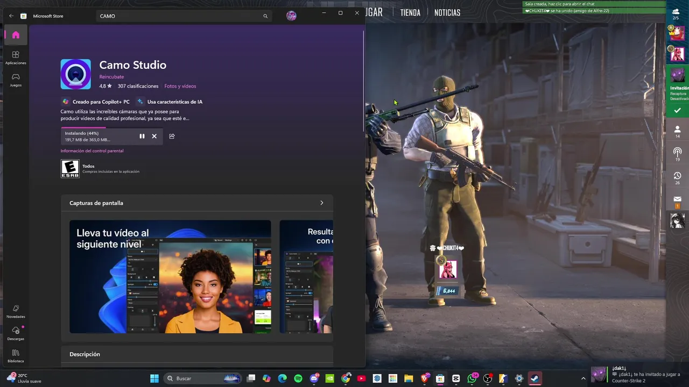Click the Camo Studio app icon
Viewport: 689px width, 387px height.
coord(76,74)
